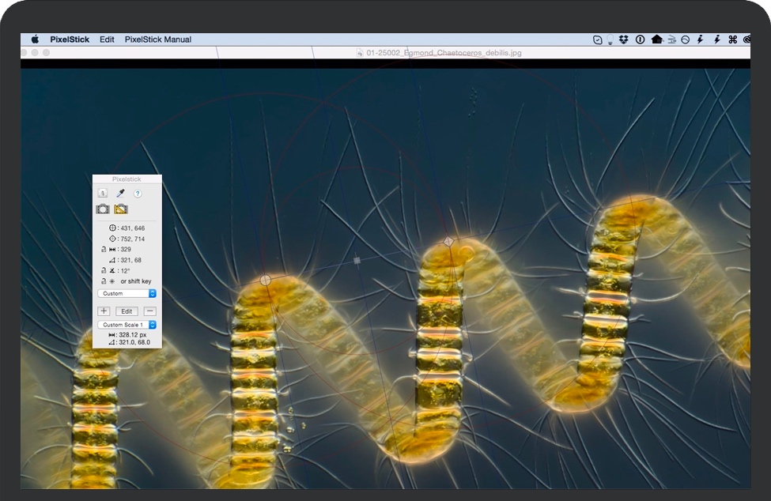
Task: Toggle the distance lock next to 329
Action: (x=104, y=249)
